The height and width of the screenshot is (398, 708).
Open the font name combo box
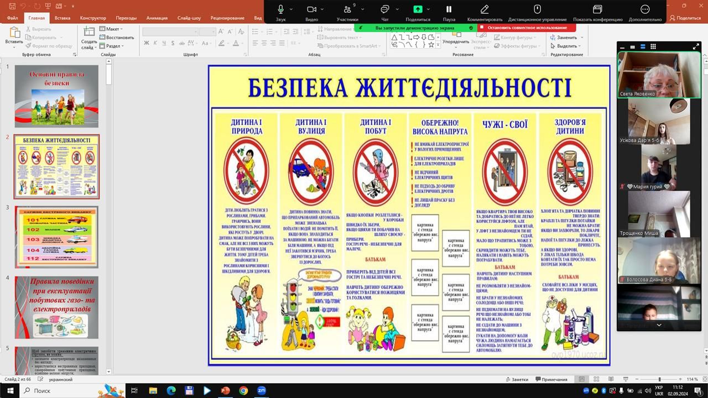(x=169, y=32)
